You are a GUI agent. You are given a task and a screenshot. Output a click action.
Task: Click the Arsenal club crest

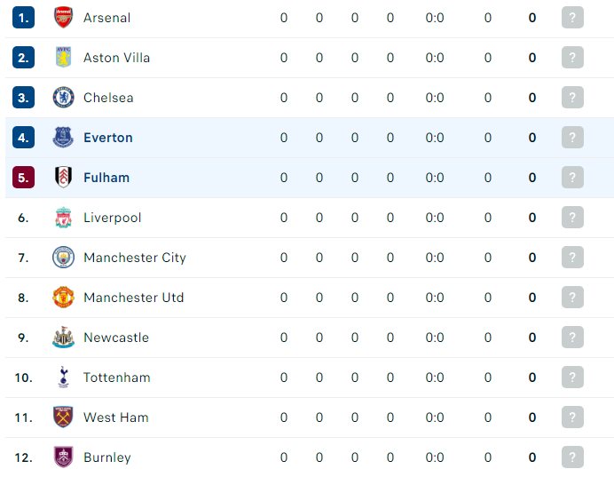pyautogui.click(x=63, y=17)
